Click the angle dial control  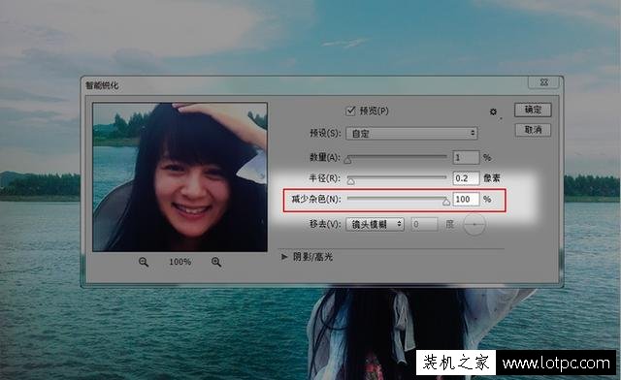click(x=474, y=225)
